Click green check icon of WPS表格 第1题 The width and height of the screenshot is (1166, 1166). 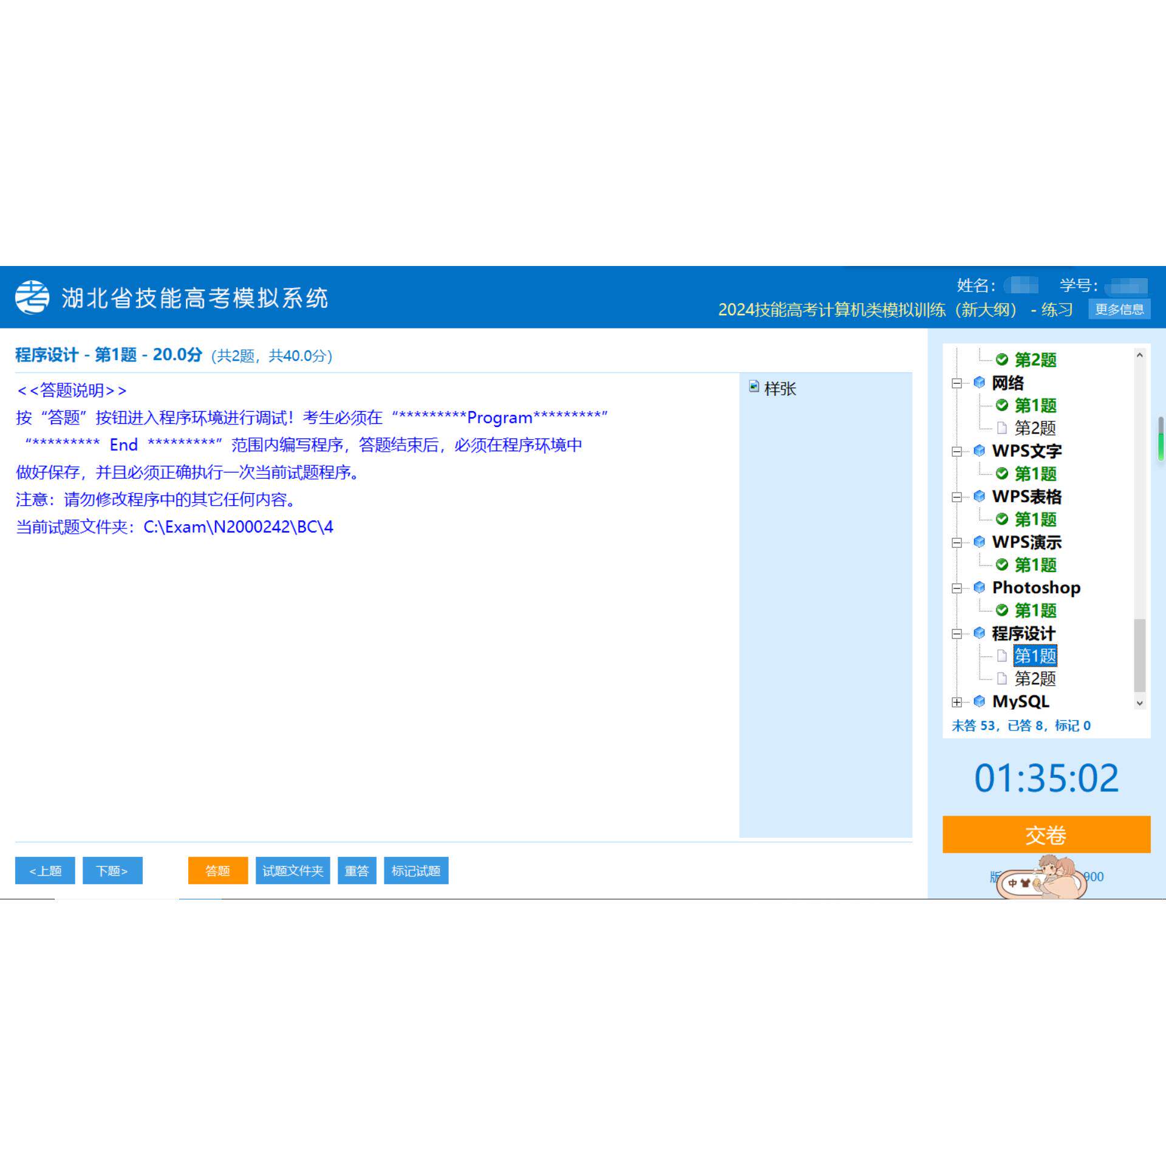tap(1002, 519)
